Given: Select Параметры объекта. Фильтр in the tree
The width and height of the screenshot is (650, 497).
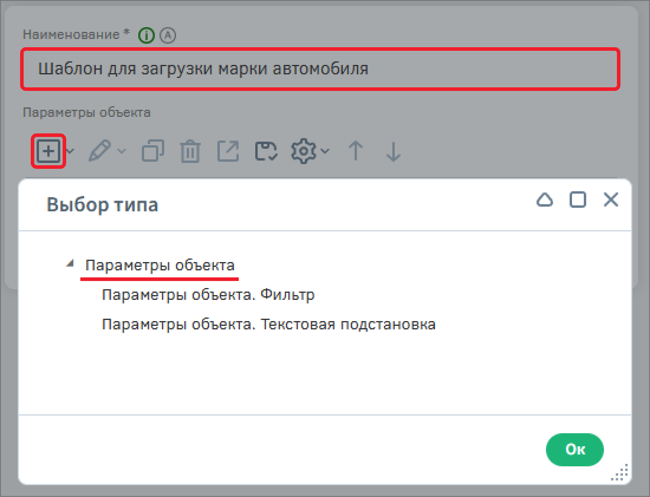Looking at the screenshot, I should point(208,294).
